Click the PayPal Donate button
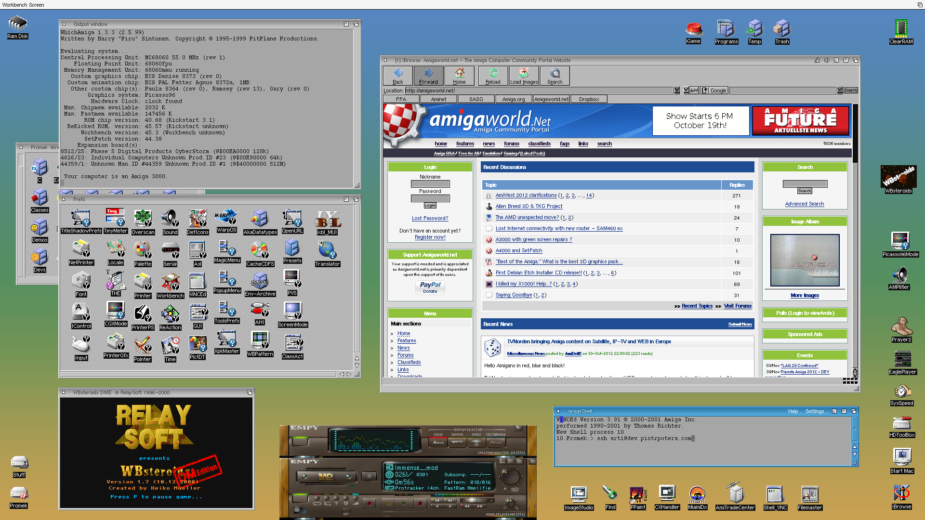This screenshot has height=520, width=925. click(x=430, y=287)
